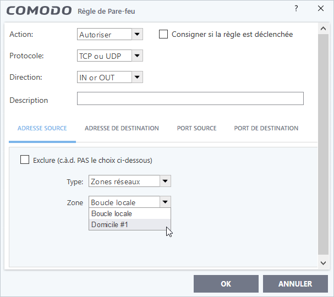Confirm with the OK button
The image size is (334, 297).
tap(226, 284)
